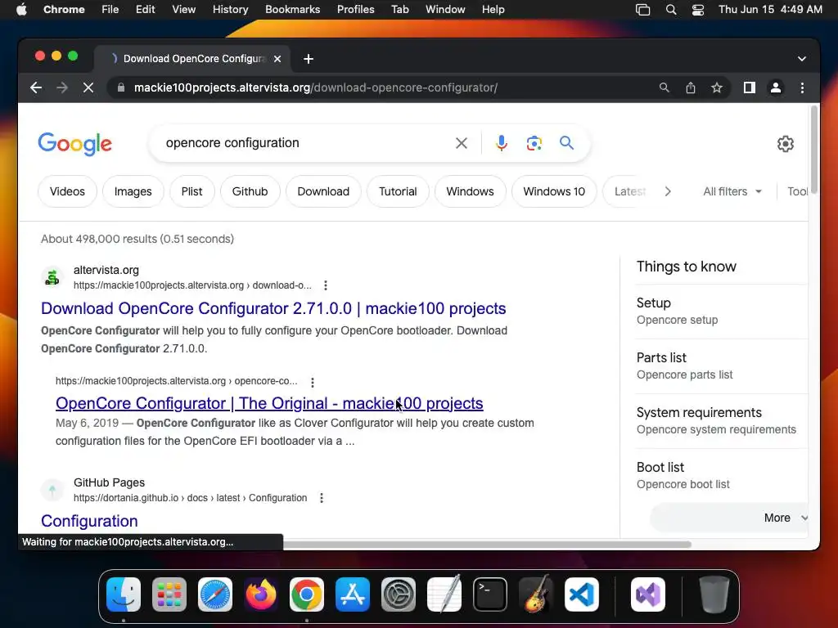The image size is (838, 628).
Task: Open macOS Control Center icon
Action: [697, 10]
